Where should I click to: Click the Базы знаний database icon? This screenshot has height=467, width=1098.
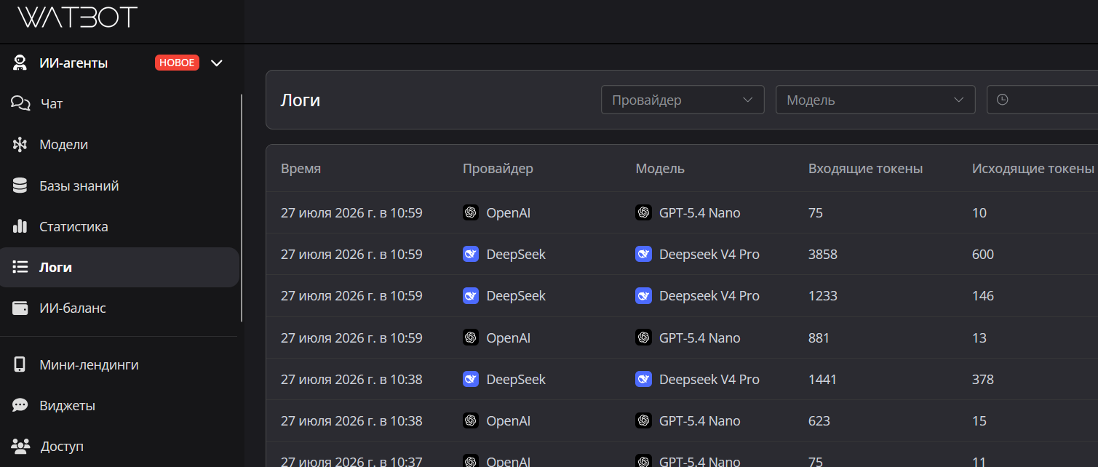point(20,185)
